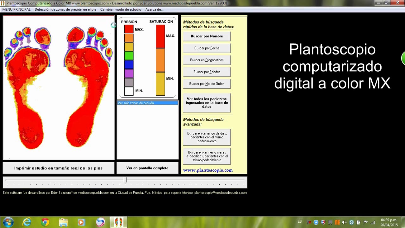Screen dimensions: 405x228
Task: Click the red MAX pressure swatch
Action: [129, 29]
